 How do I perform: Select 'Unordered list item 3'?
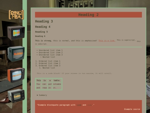51,55
